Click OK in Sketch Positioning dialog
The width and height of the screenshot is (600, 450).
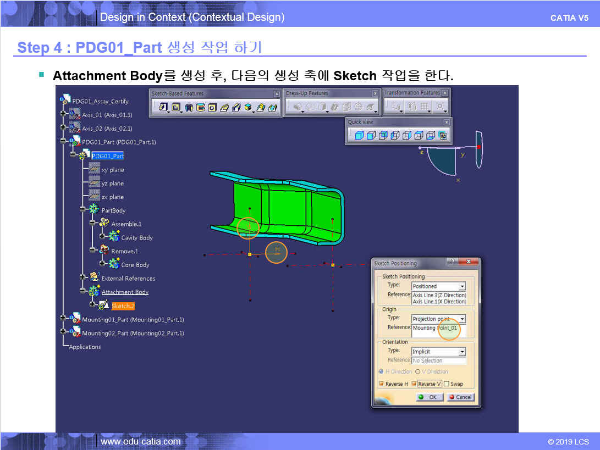click(428, 397)
